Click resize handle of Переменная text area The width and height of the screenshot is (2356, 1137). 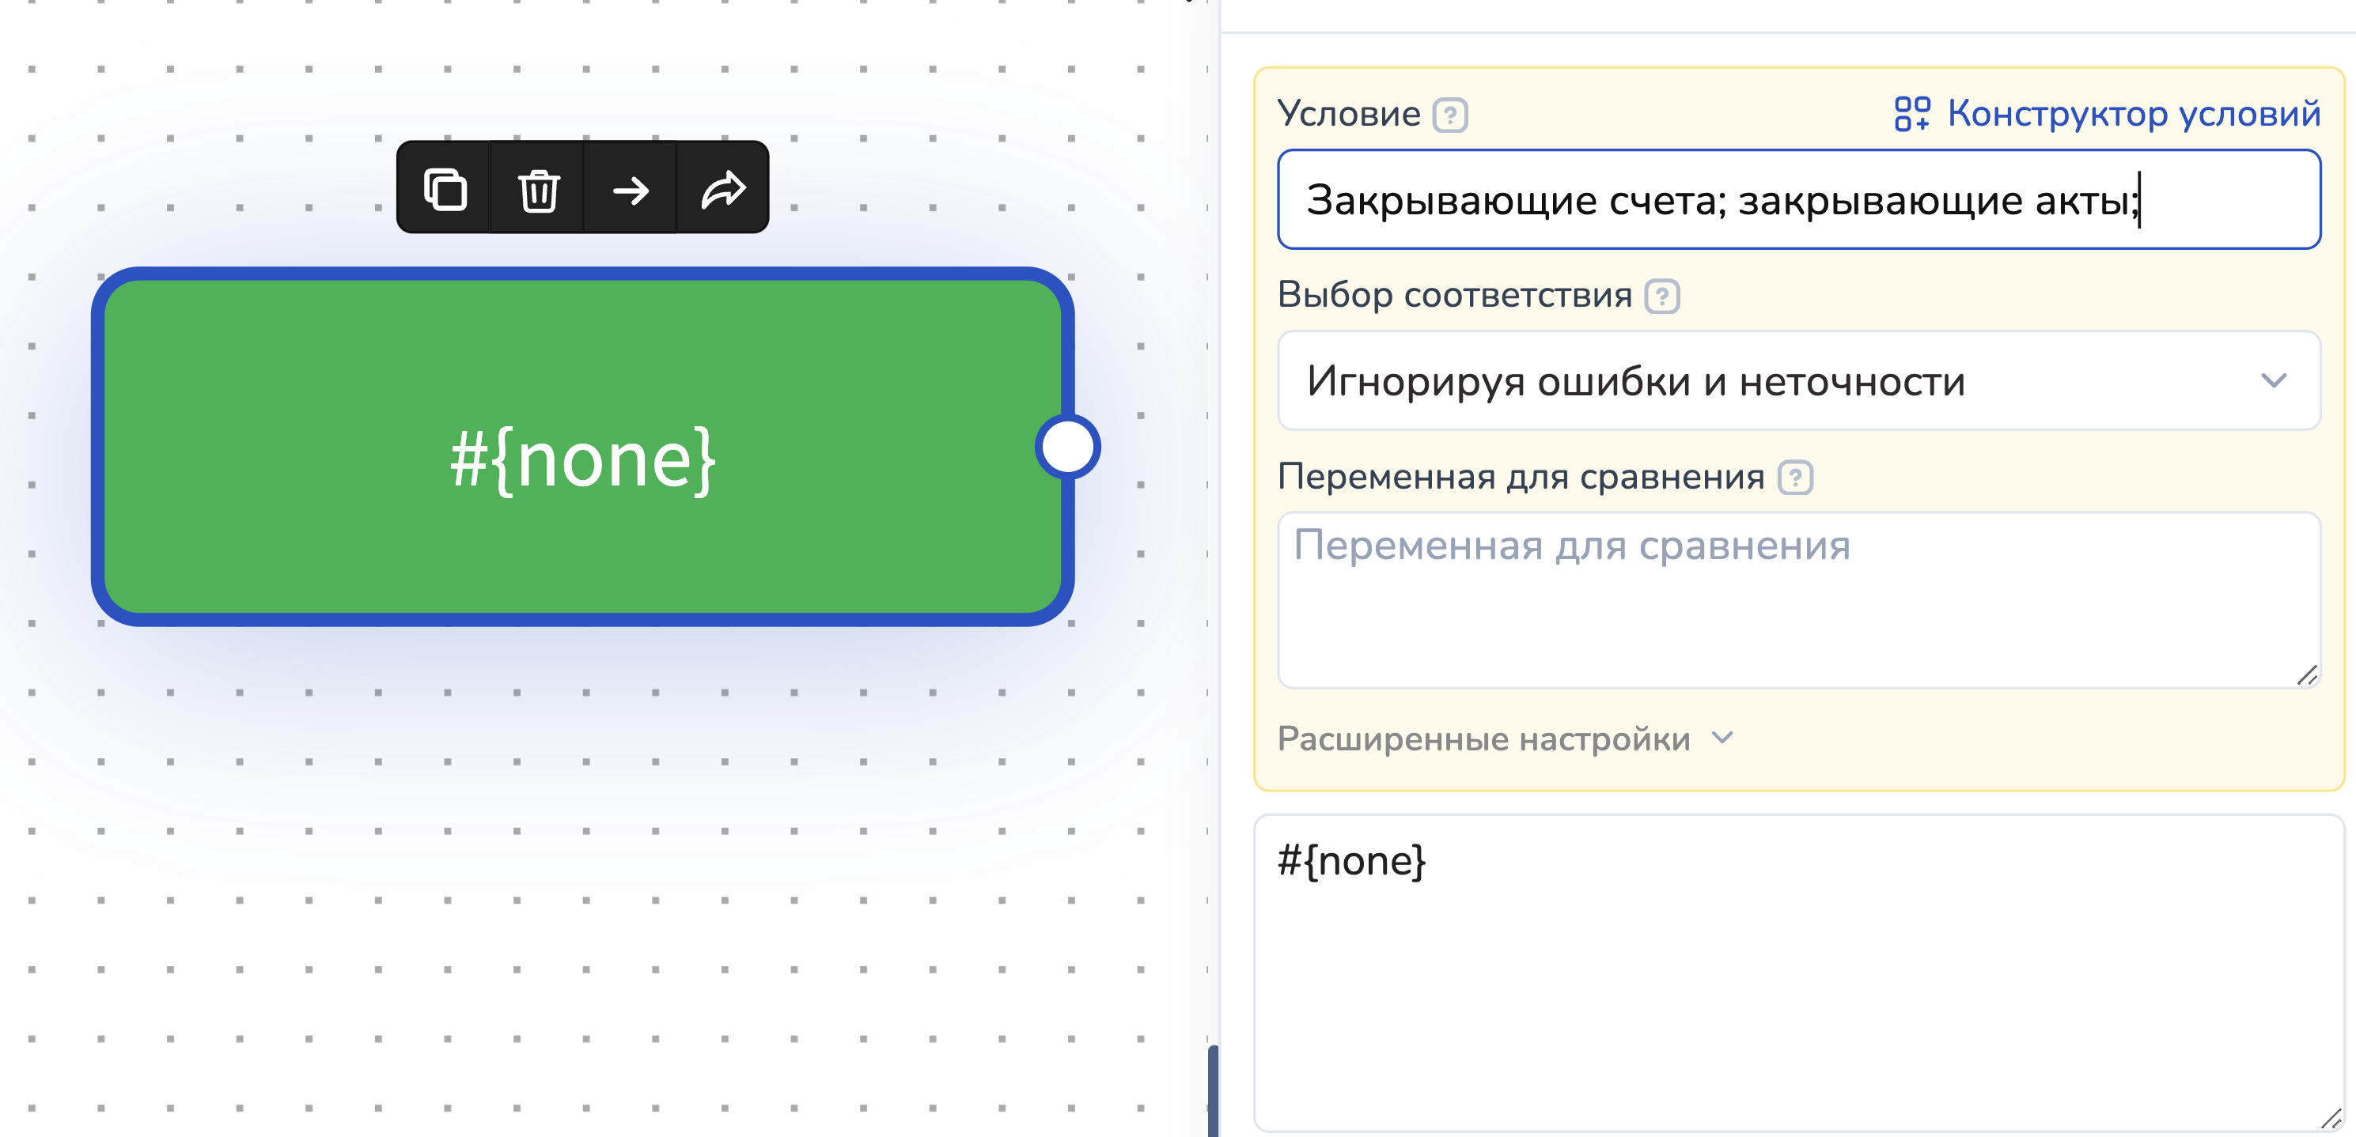(x=2307, y=674)
